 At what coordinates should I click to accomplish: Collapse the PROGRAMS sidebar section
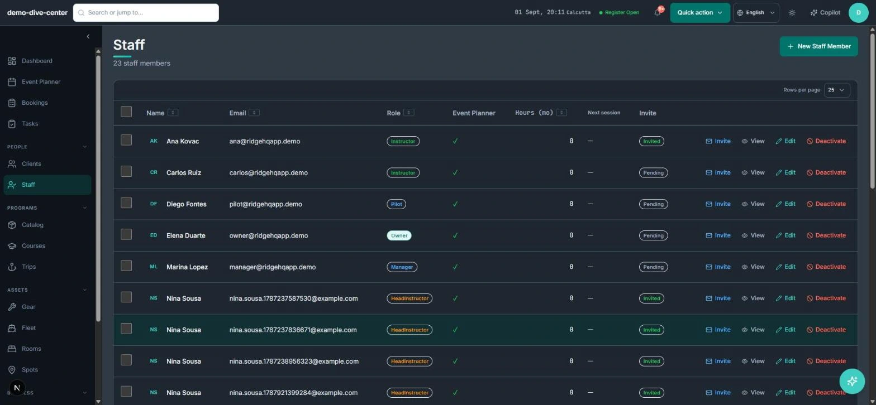(85, 208)
